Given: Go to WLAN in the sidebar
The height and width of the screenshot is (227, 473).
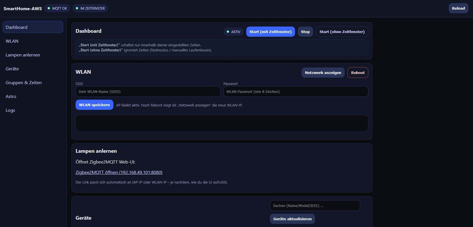Looking at the screenshot, I should point(33,41).
